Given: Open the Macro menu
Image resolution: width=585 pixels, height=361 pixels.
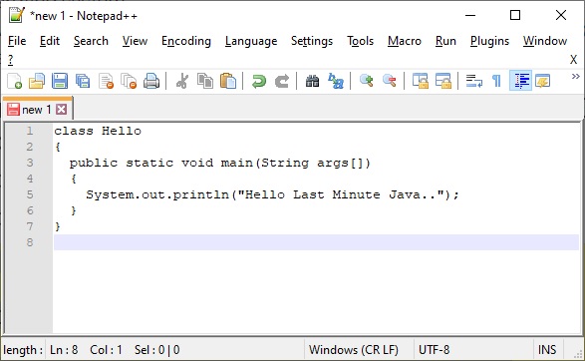Looking at the screenshot, I should point(405,41).
